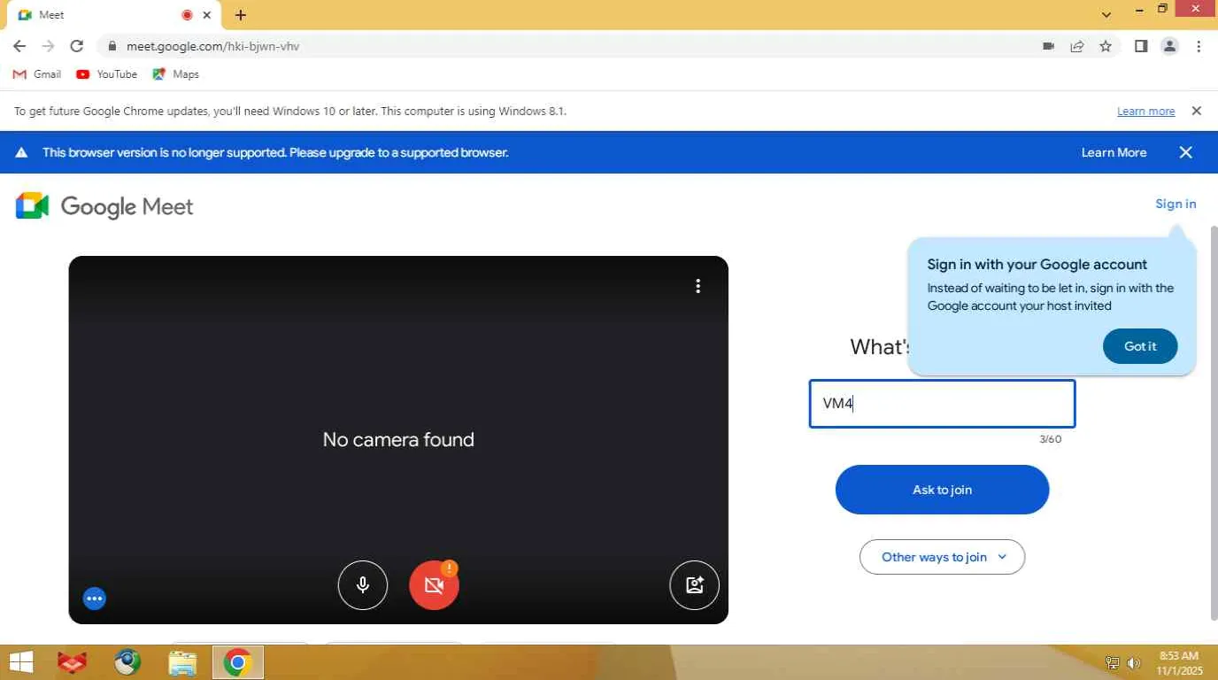Open the network tray icon

click(1113, 662)
